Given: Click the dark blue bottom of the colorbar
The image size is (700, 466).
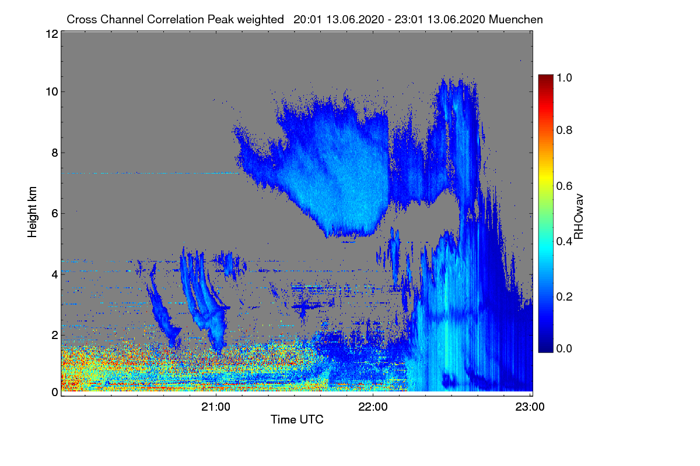Looking at the screenshot, I should (545, 346).
